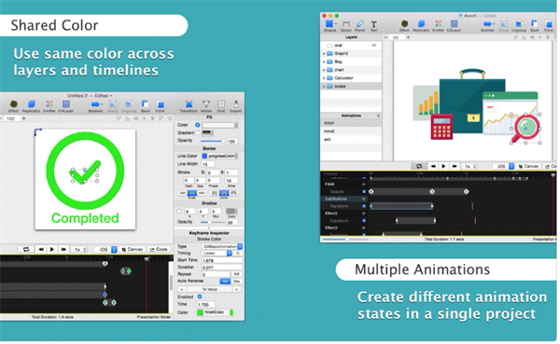Click the Transform toolbar icon
This screenshot has width=560, height=344.
click(189, 104)
